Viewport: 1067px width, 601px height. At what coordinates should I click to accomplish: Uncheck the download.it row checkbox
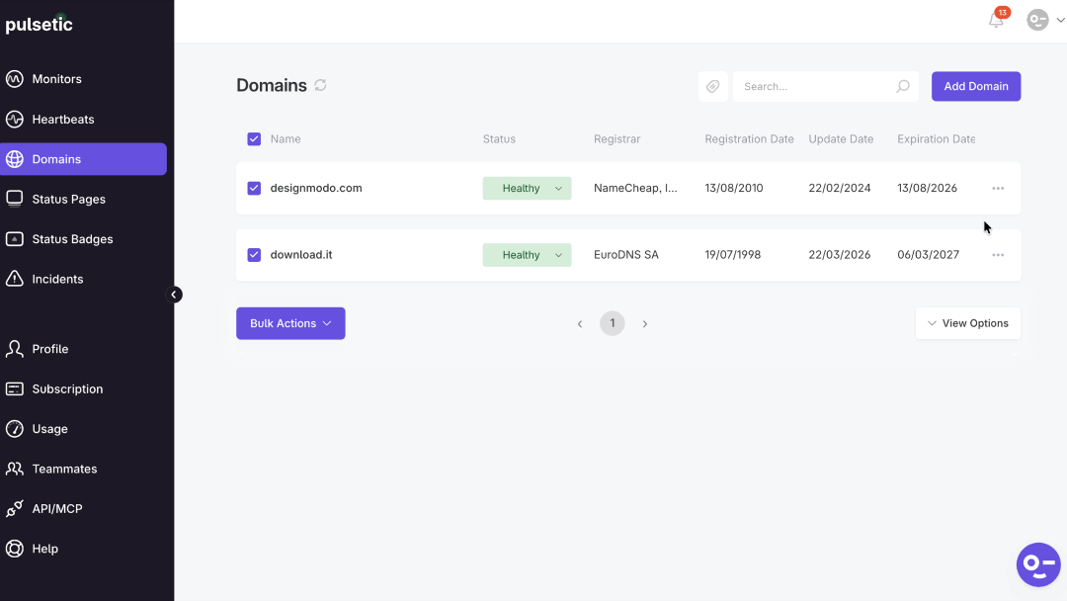point(254,255)
